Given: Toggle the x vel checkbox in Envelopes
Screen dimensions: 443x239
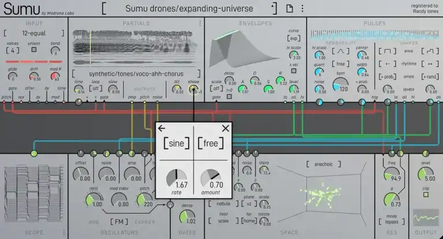Looking at the screenshot, I should 294,70.
